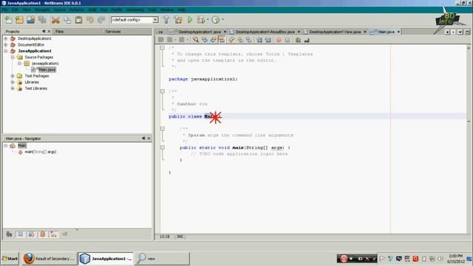Toggle Show Static Members filter in Navigator
The height and width of the screenshot is (266, 473).
click(x=31, y=234)
